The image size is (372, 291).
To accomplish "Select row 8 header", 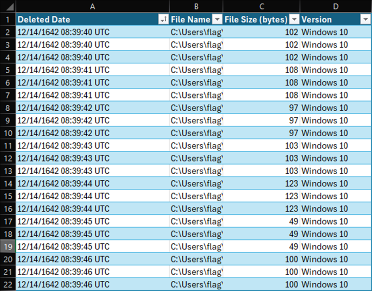I will pos(8,108).
